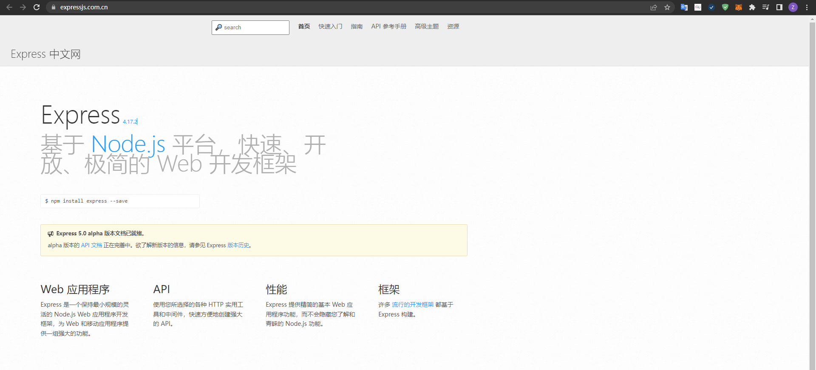
Task: Click the Web 应用程序 heading
Action: (75, 289)
